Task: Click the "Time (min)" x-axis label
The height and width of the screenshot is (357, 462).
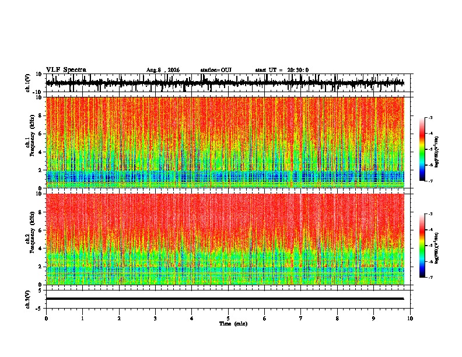Action: point(233,324)
